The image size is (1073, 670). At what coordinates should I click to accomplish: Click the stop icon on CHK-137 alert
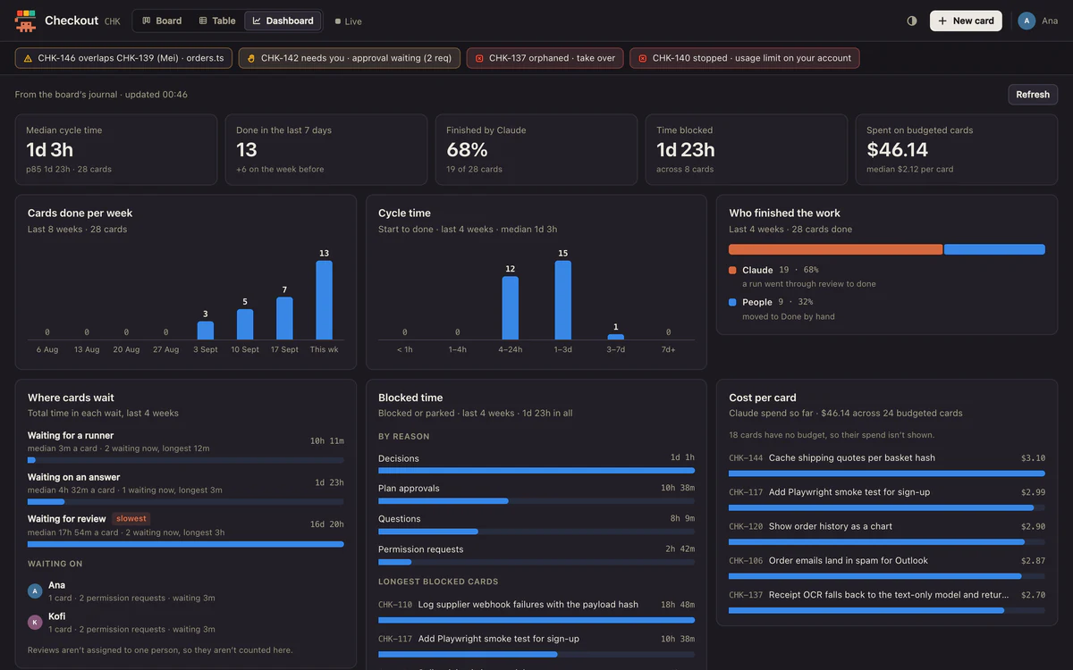[x=479, y=58]
